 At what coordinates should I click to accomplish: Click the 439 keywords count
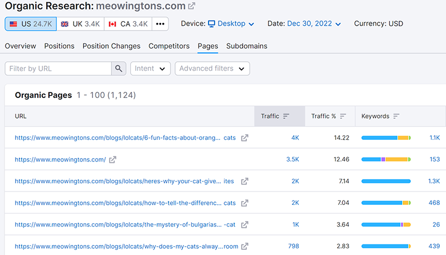coord(434,246)
